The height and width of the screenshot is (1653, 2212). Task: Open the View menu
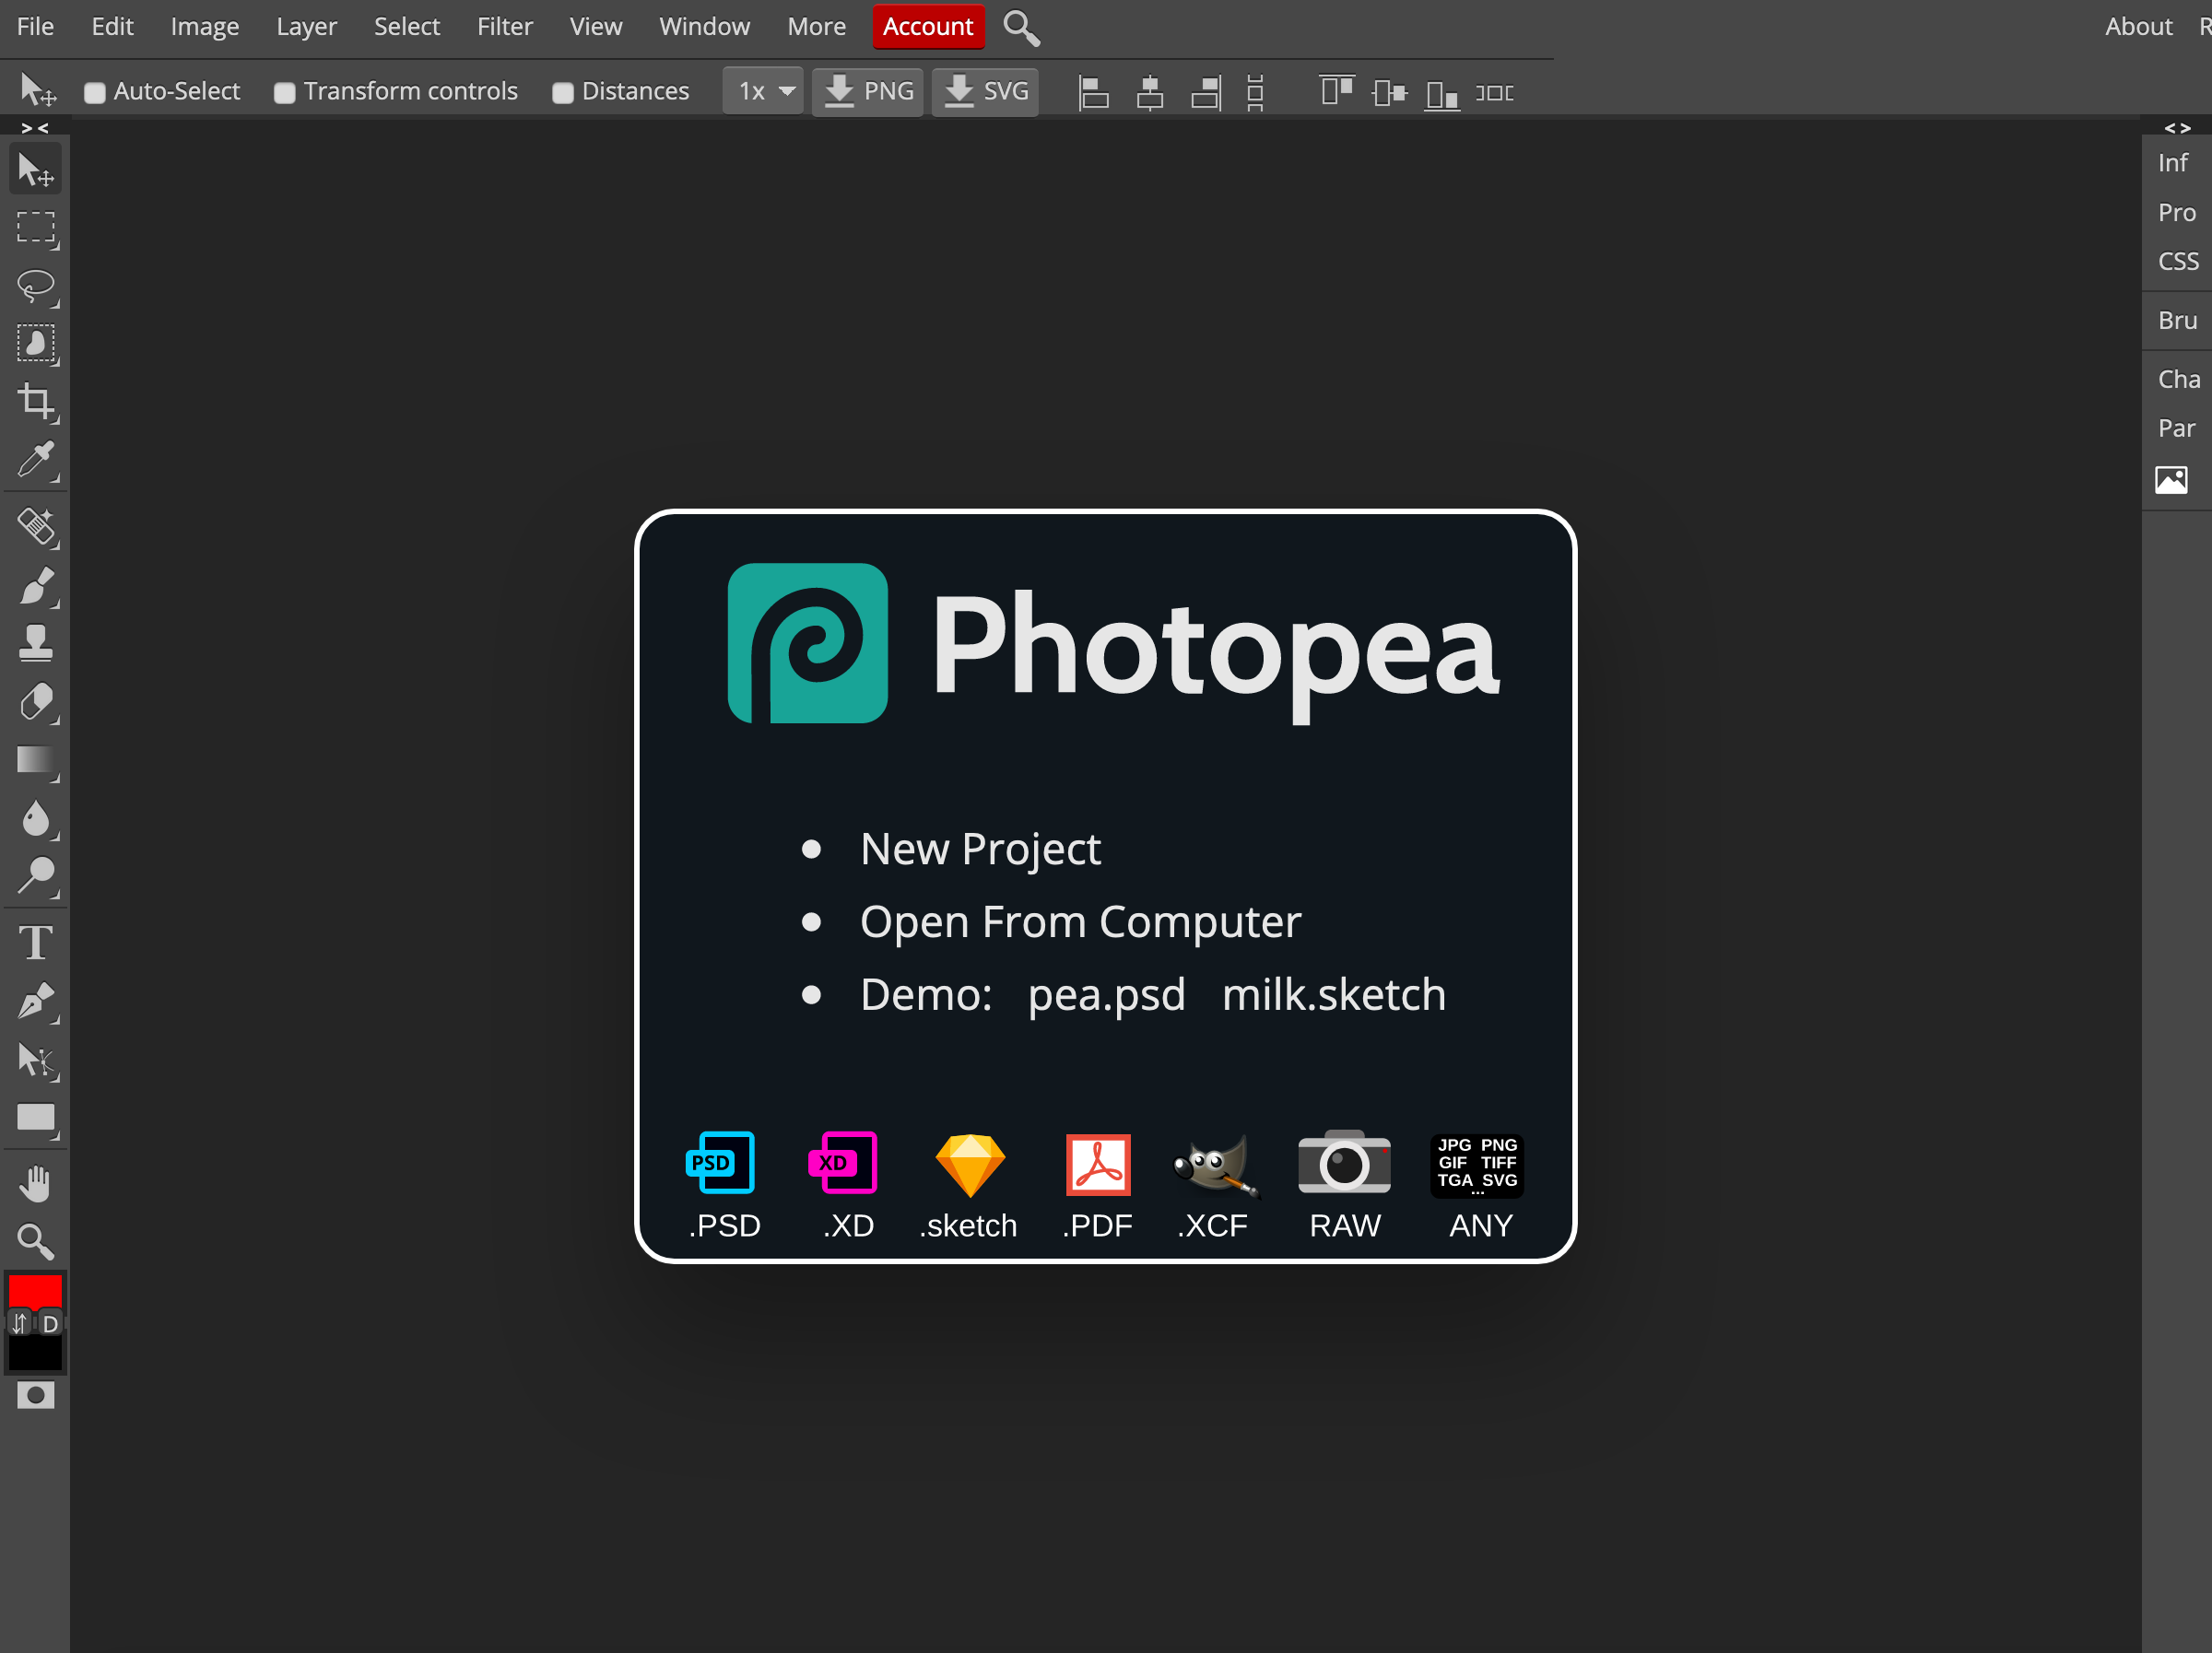tap(596, 27)
